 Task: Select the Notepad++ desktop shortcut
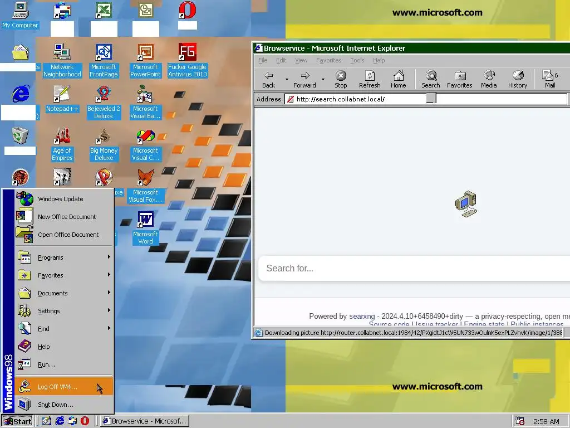[62, 98]
